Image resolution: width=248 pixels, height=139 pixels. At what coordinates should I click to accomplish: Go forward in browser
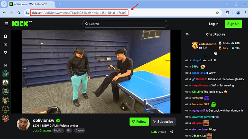11,13
